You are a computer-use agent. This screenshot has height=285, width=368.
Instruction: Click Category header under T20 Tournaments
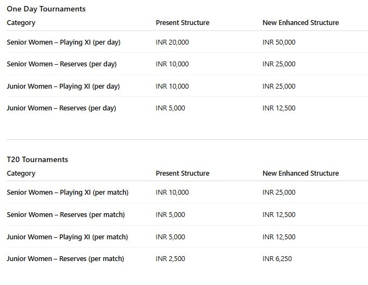tap(21, 174)
